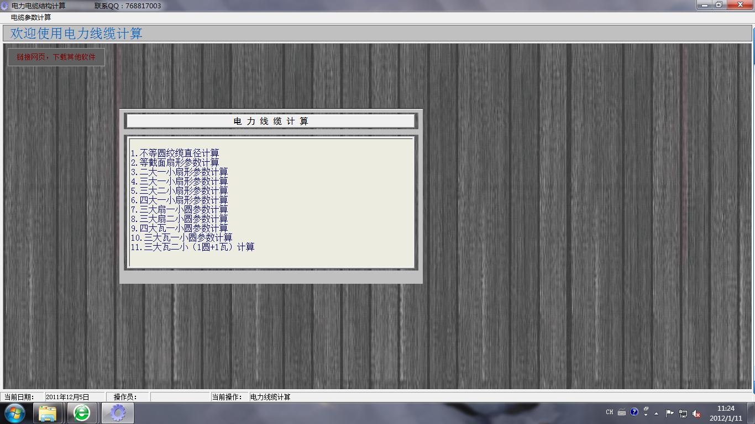Open 11.三大瓦二小（1圆+1瓦）计算 item
Screen dimensions: 755x424
pos(192,247)
